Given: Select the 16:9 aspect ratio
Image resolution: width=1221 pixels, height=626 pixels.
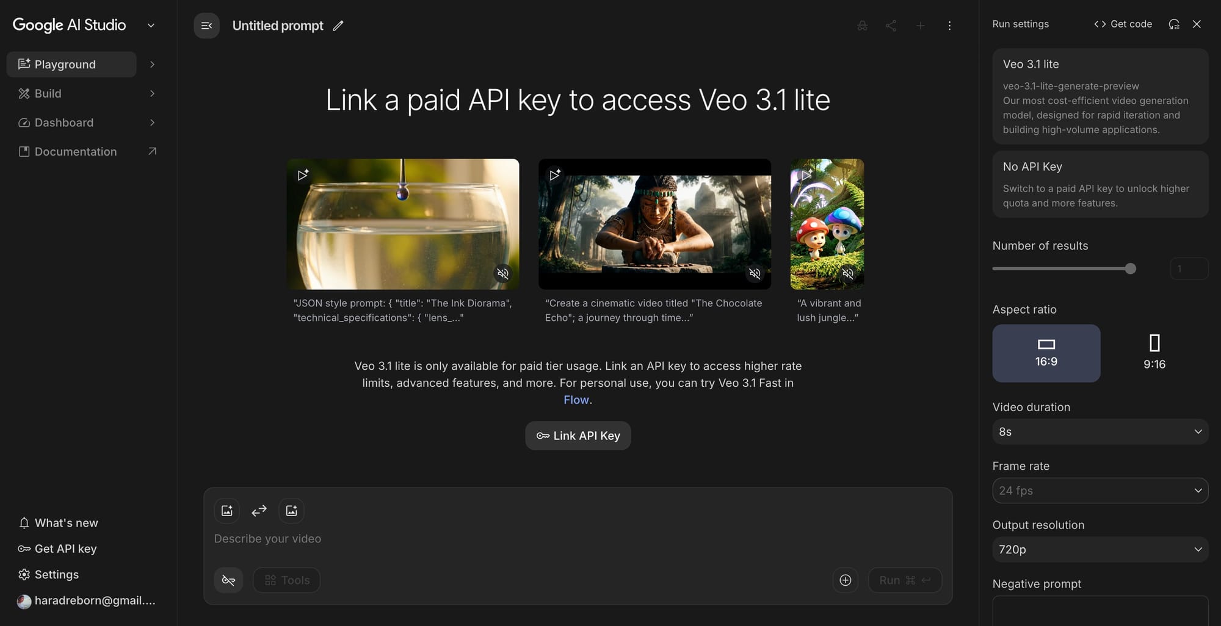Looking at the screenshot, I should click(1046, 353).
